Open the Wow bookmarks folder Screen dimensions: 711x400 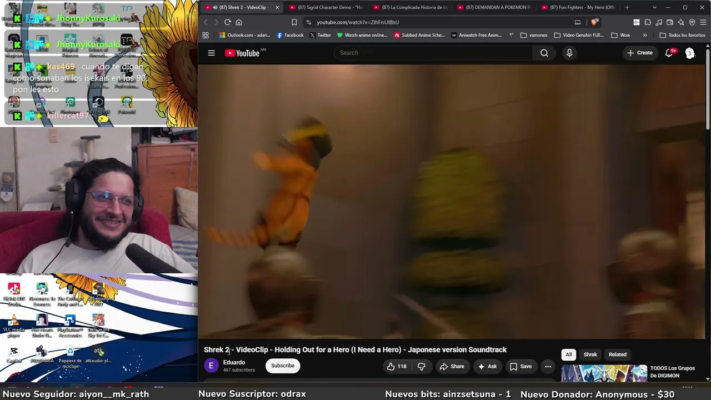coord(620,35)
